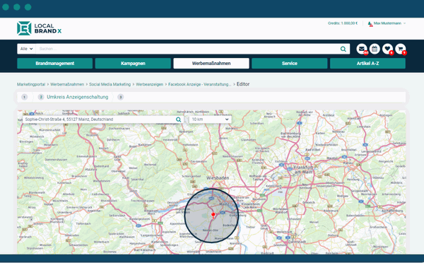424x263 pixels.
Task: Click the user avatar icon
Action: coord(370,23)
